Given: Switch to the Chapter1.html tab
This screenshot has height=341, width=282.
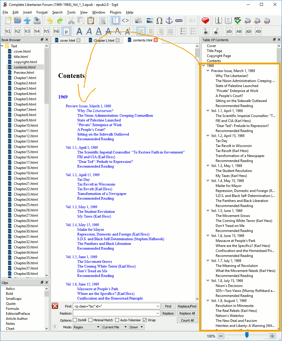Looking at the screenshot, I should (104, 41).
